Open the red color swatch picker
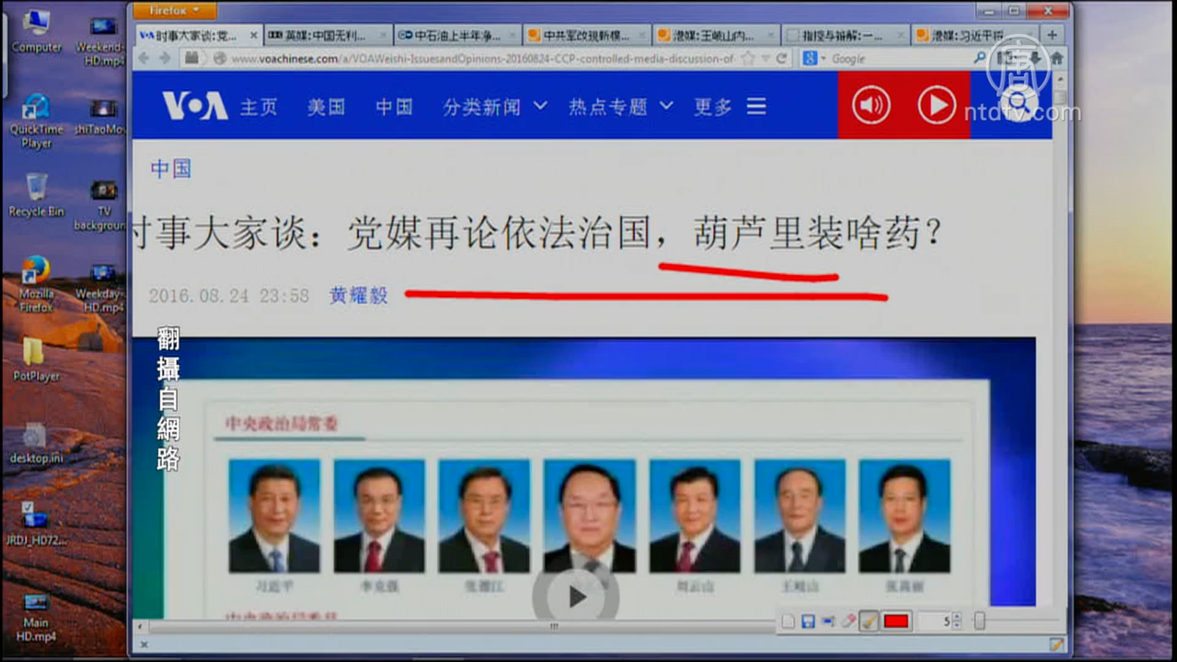This screenshot has height=662, width=1177. pos(896,622)
